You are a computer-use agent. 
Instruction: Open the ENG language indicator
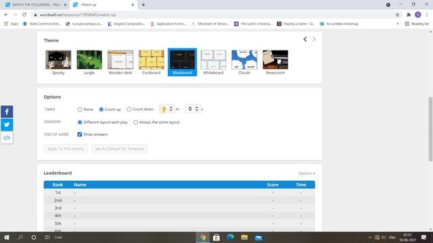click(392, 237)
